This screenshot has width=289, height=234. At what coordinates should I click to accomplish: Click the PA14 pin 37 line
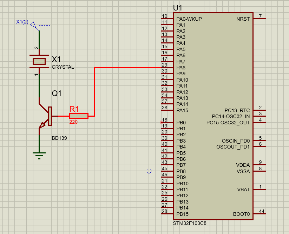click(168, 104)
